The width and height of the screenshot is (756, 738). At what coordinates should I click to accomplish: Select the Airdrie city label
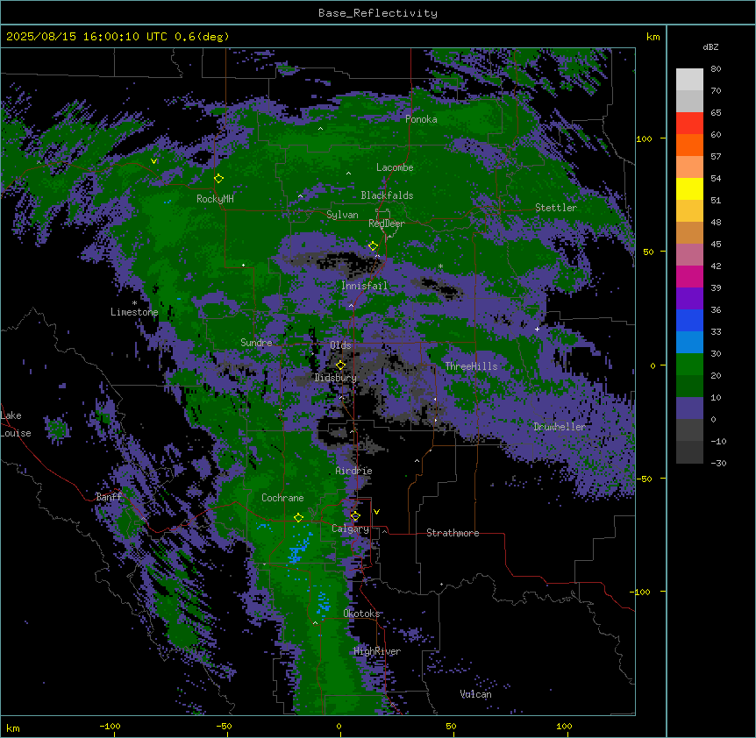pyautogui.click(x=354, y=471)
